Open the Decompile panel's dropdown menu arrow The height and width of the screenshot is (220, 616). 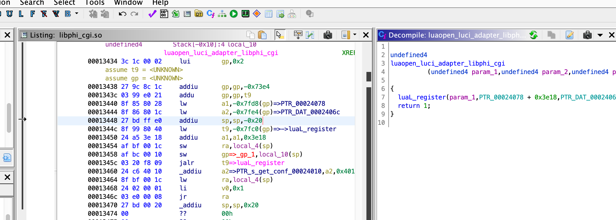click(x=600, y=35)
